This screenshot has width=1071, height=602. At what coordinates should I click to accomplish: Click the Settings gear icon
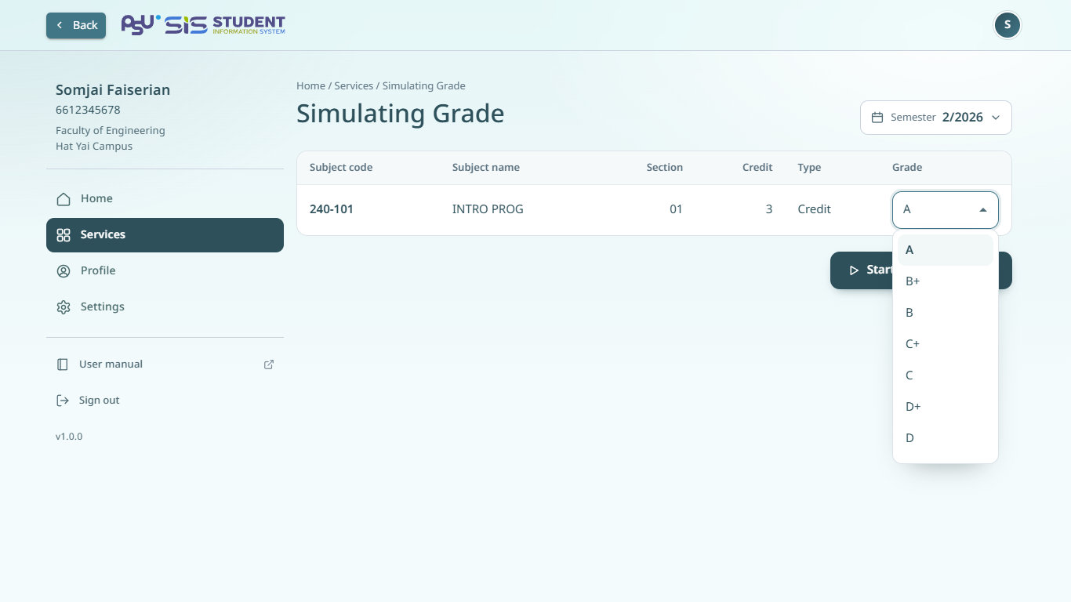point(64,307)
